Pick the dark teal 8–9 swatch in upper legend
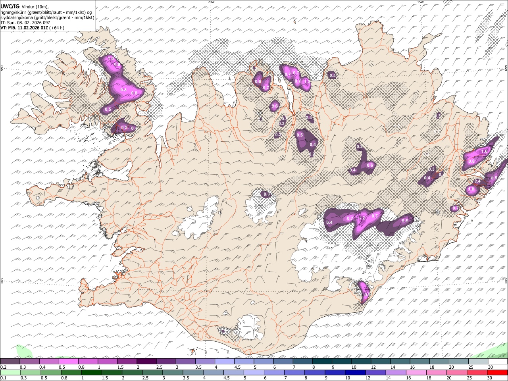 point(322,361)
